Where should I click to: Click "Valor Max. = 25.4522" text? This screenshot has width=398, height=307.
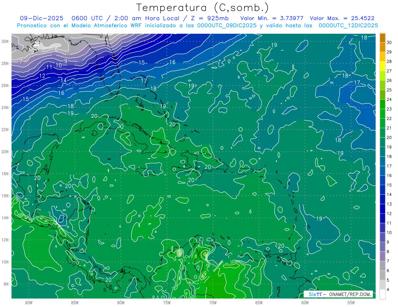coord(342,18)
